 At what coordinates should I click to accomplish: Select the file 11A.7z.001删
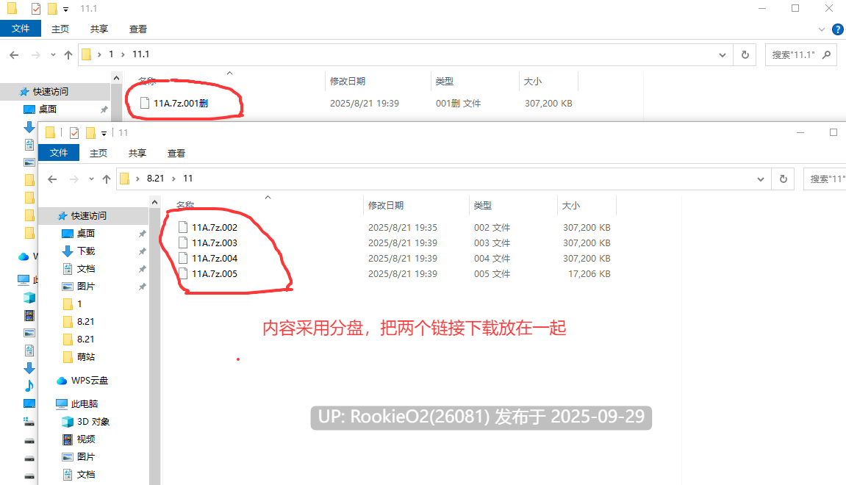pos(181,103)
